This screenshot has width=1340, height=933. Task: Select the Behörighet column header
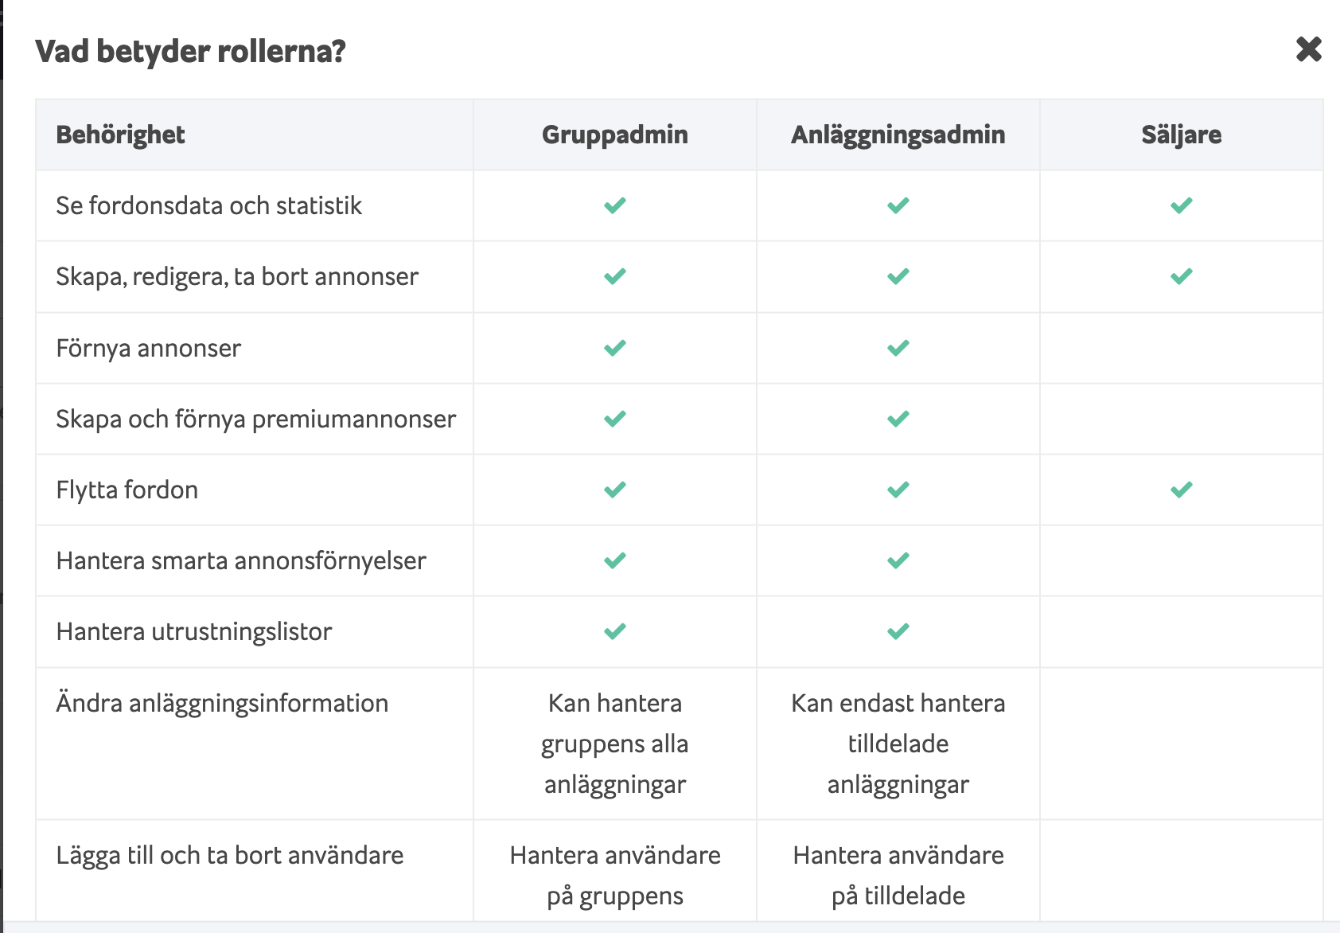pos(120,134)
